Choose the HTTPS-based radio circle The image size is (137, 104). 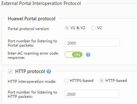[66, 81]
